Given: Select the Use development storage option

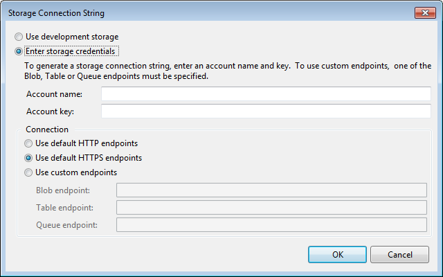Looking at the screenshot, I should pyautogui.click(x=19, y=37).
